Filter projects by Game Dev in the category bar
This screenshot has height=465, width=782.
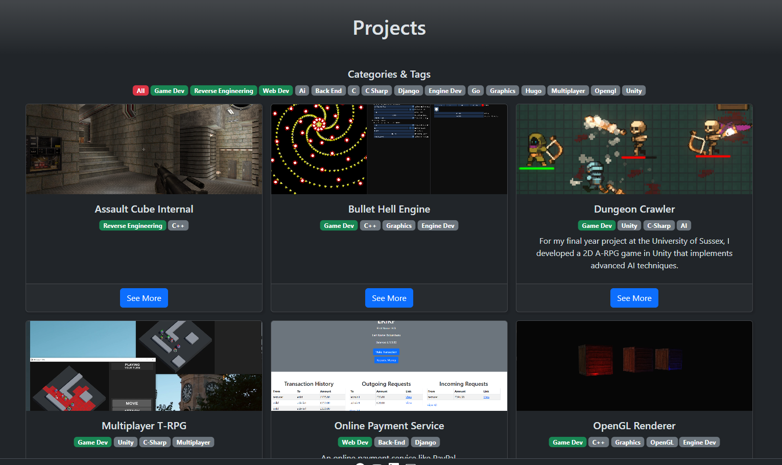pos(169,90)
